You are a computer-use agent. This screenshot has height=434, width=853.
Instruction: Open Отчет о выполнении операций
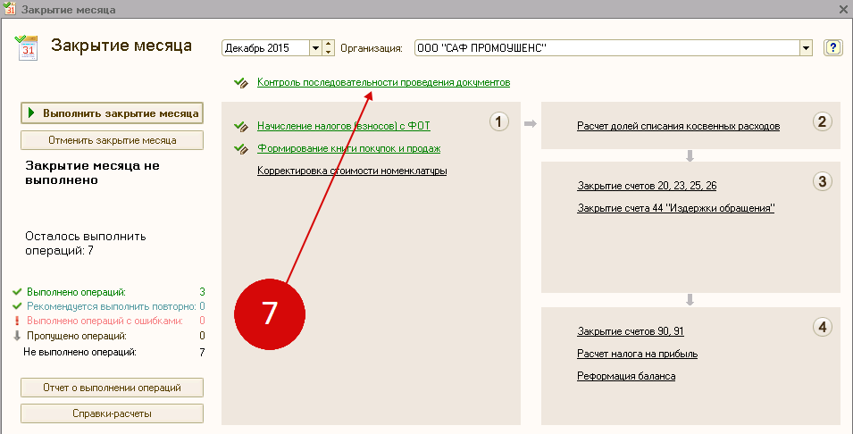tap(112, 388)
